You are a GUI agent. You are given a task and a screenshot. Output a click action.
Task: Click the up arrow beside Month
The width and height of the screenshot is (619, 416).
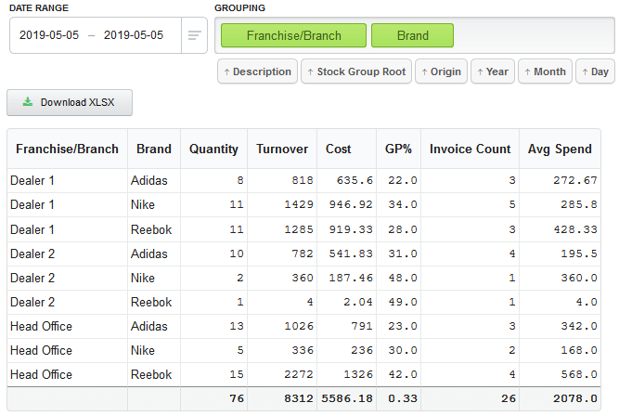pos(527,71)
